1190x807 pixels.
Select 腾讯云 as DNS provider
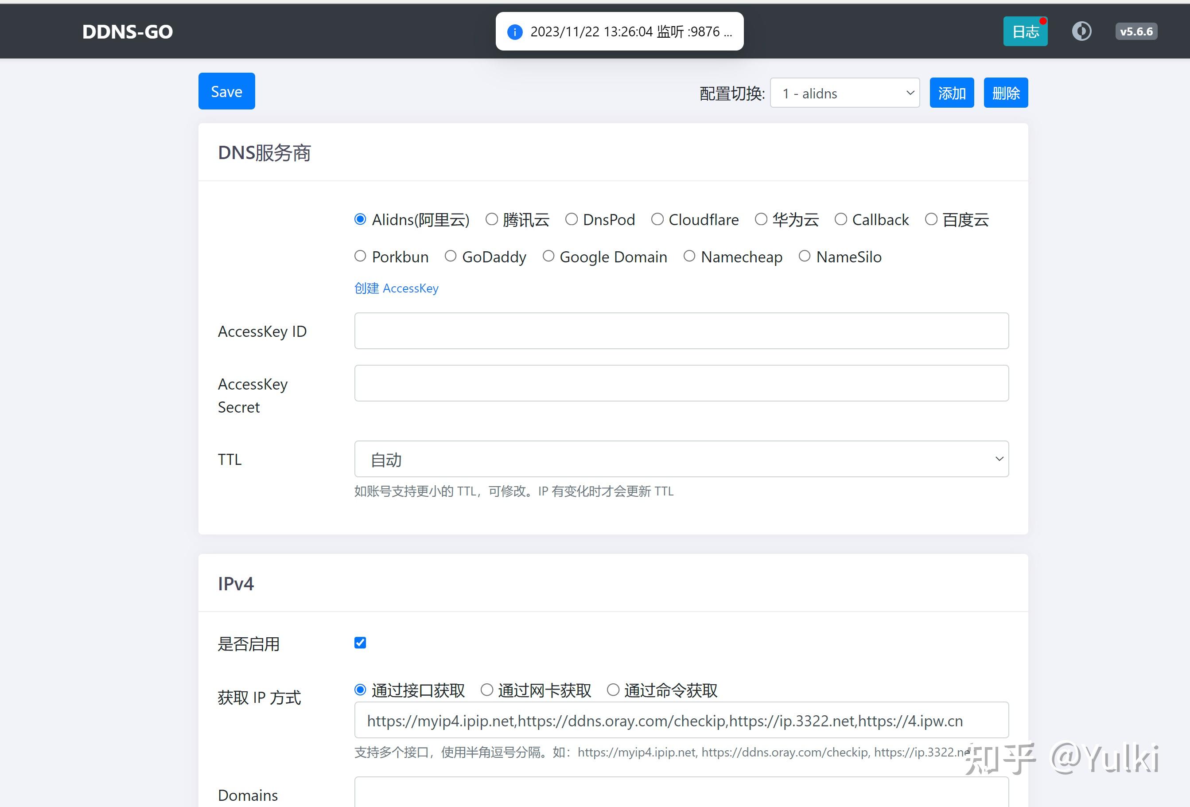492,219
